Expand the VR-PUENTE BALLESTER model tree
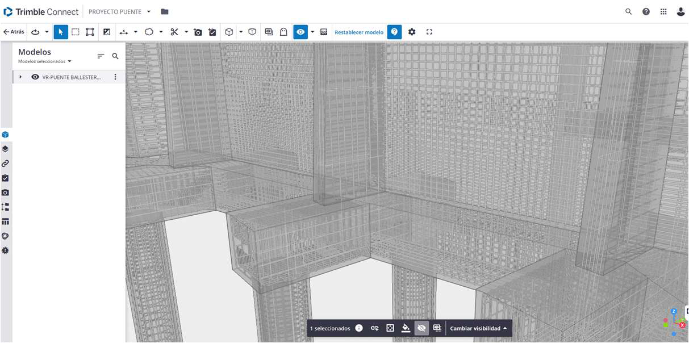 point(20,77)
